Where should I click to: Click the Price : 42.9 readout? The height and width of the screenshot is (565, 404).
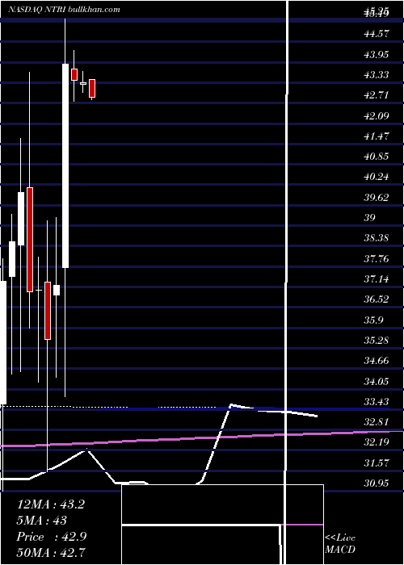51,537
